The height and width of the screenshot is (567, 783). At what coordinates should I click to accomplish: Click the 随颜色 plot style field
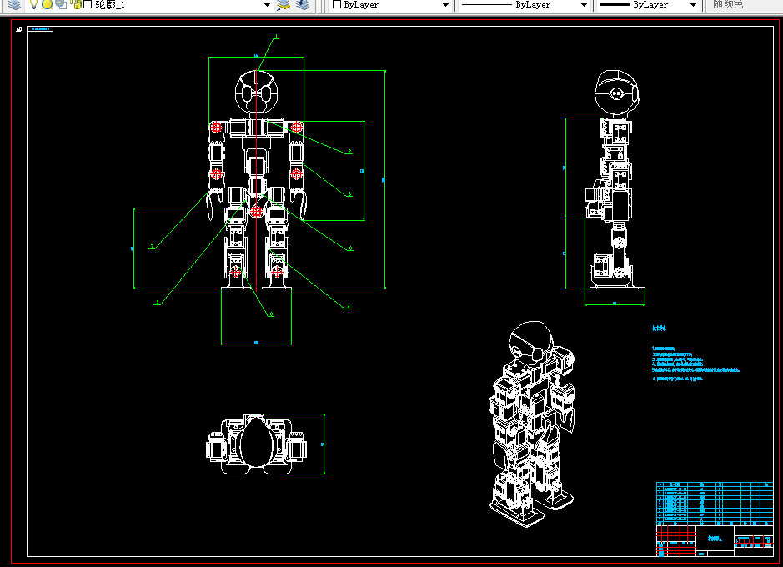tap(744, 5)
